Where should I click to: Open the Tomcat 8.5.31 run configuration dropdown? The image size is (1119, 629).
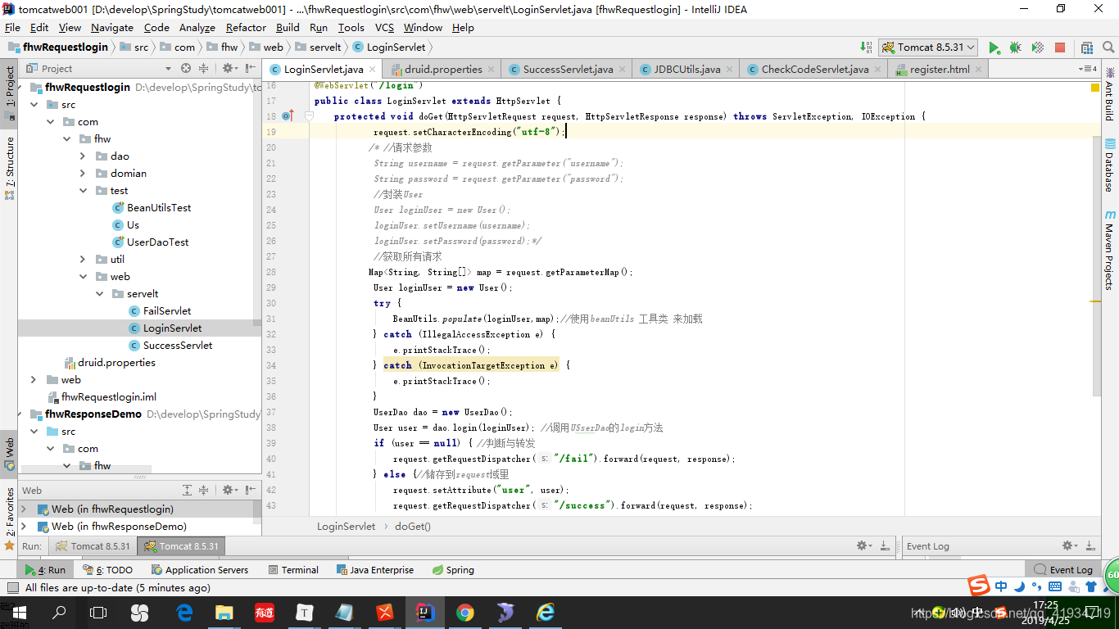coord(929,48)
